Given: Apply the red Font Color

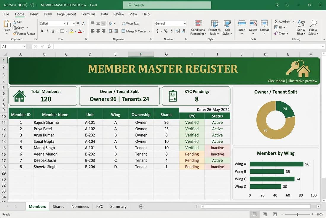Looking at the screenshot, I should (80, 31).
